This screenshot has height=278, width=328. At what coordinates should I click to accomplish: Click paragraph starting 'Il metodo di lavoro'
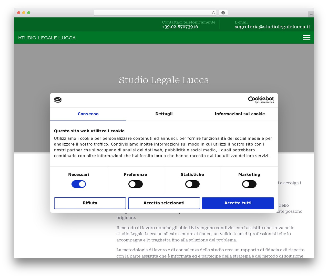point(206,234)
